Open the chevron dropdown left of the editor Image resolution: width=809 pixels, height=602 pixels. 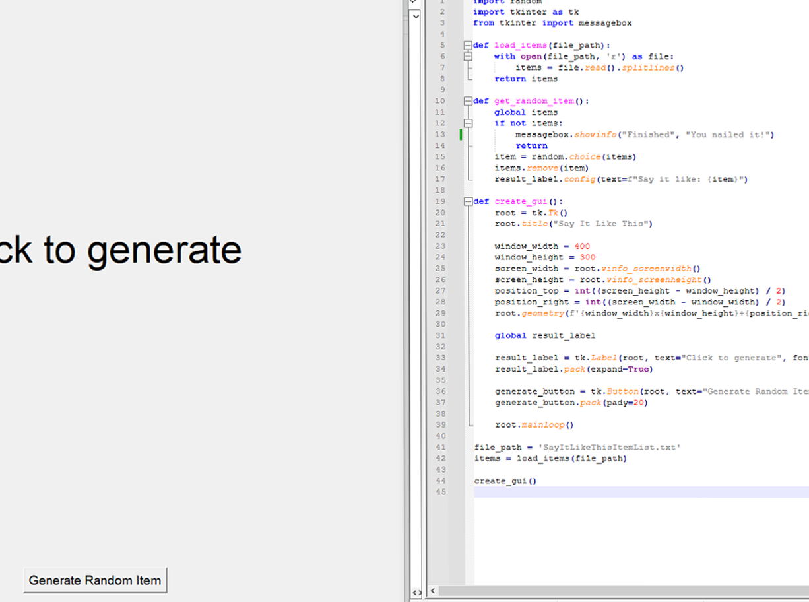coord(415,15)
